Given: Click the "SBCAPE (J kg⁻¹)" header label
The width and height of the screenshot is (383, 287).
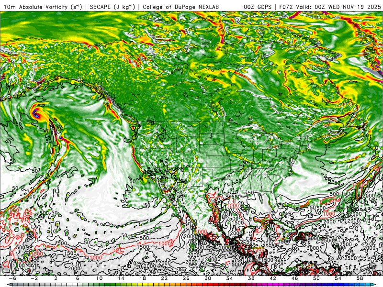Looking at the screenshot, I should click(112, 7).
